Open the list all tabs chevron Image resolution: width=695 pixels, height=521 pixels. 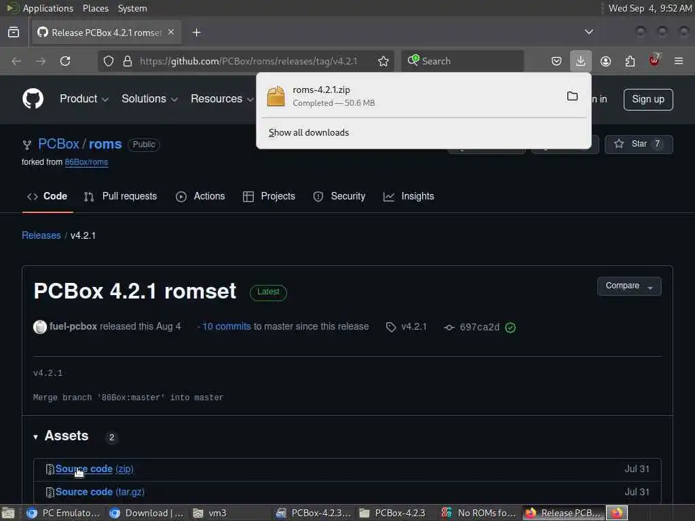click(x=589, y=32)
